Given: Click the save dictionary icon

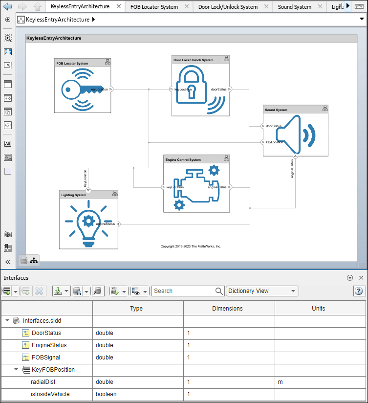Looking at the screenshot, I should [x=77, y=291].
